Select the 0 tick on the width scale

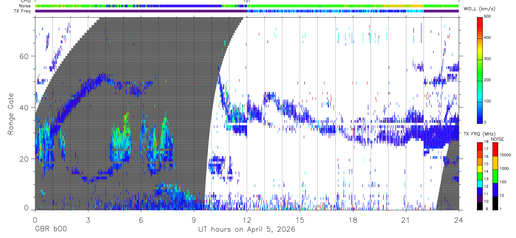[x=486, y=122]
